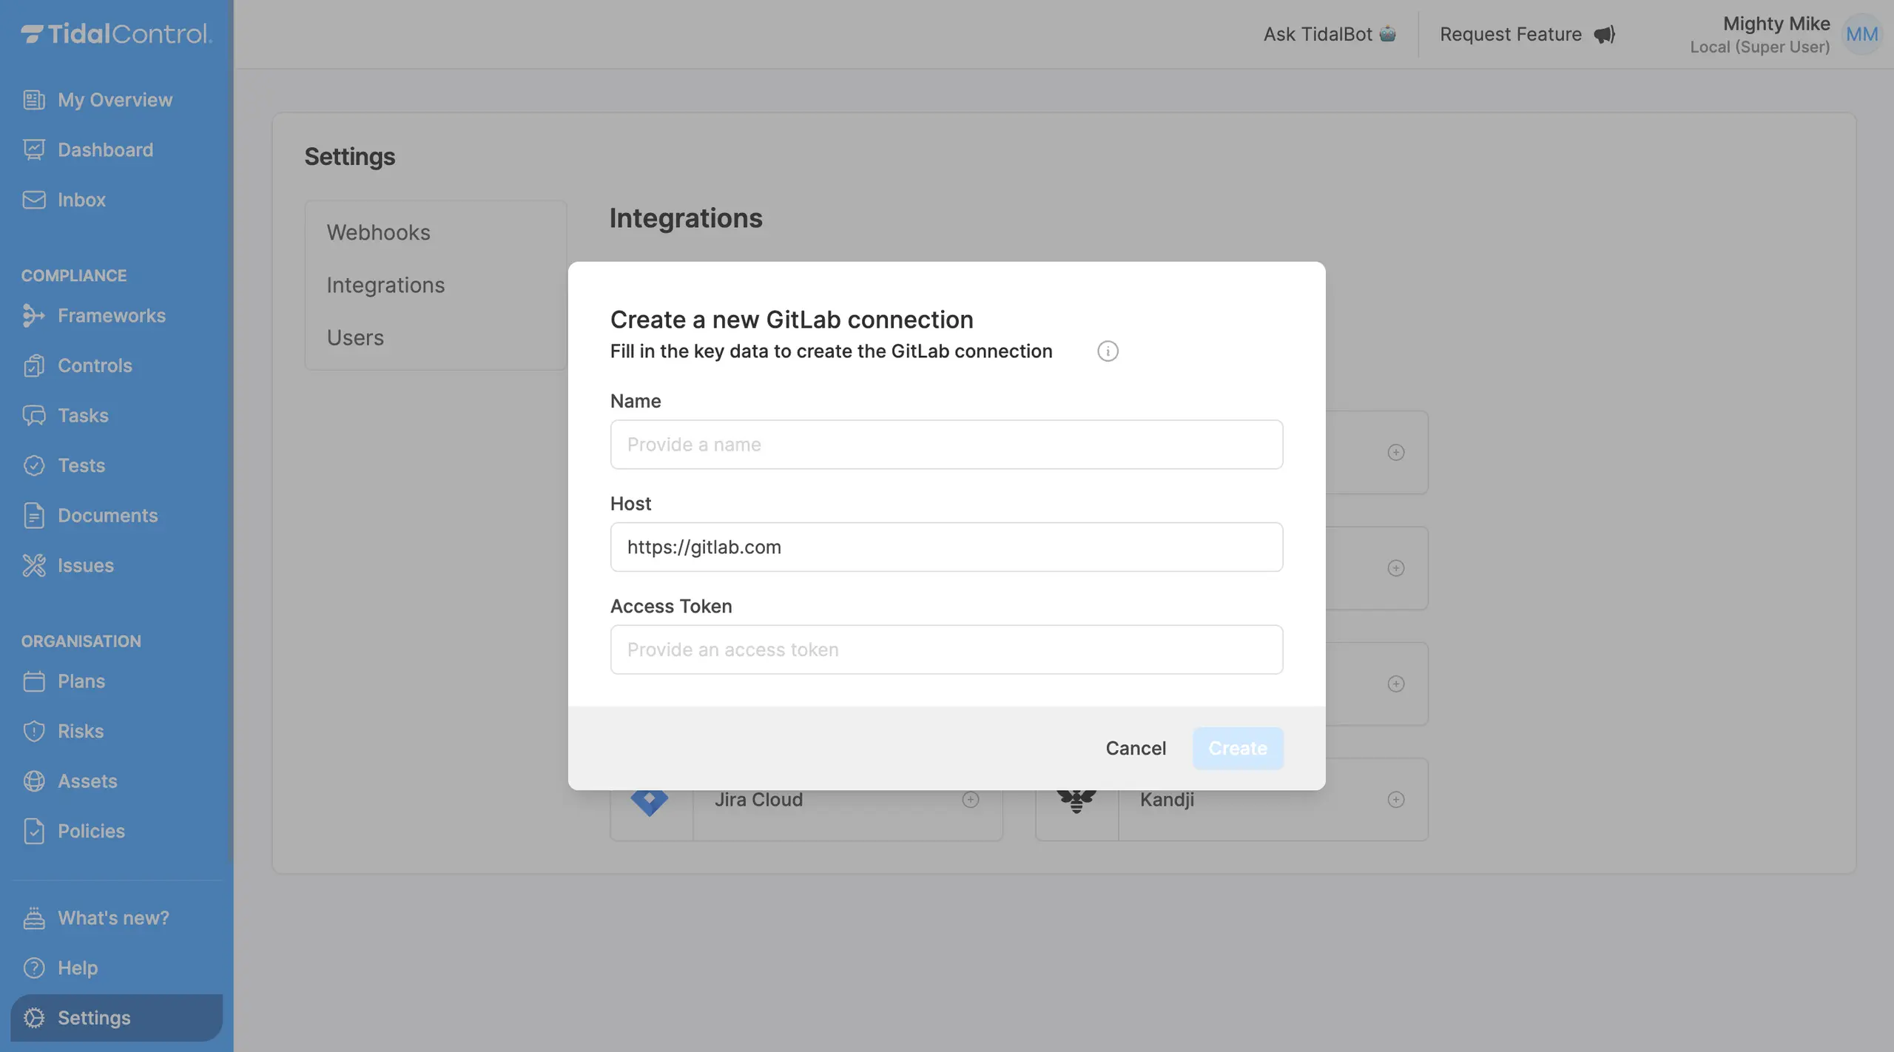This screenshot has height=1052, width=1894.
Task: Click the Dashboard chart icon
Action: tap(34, 149)
